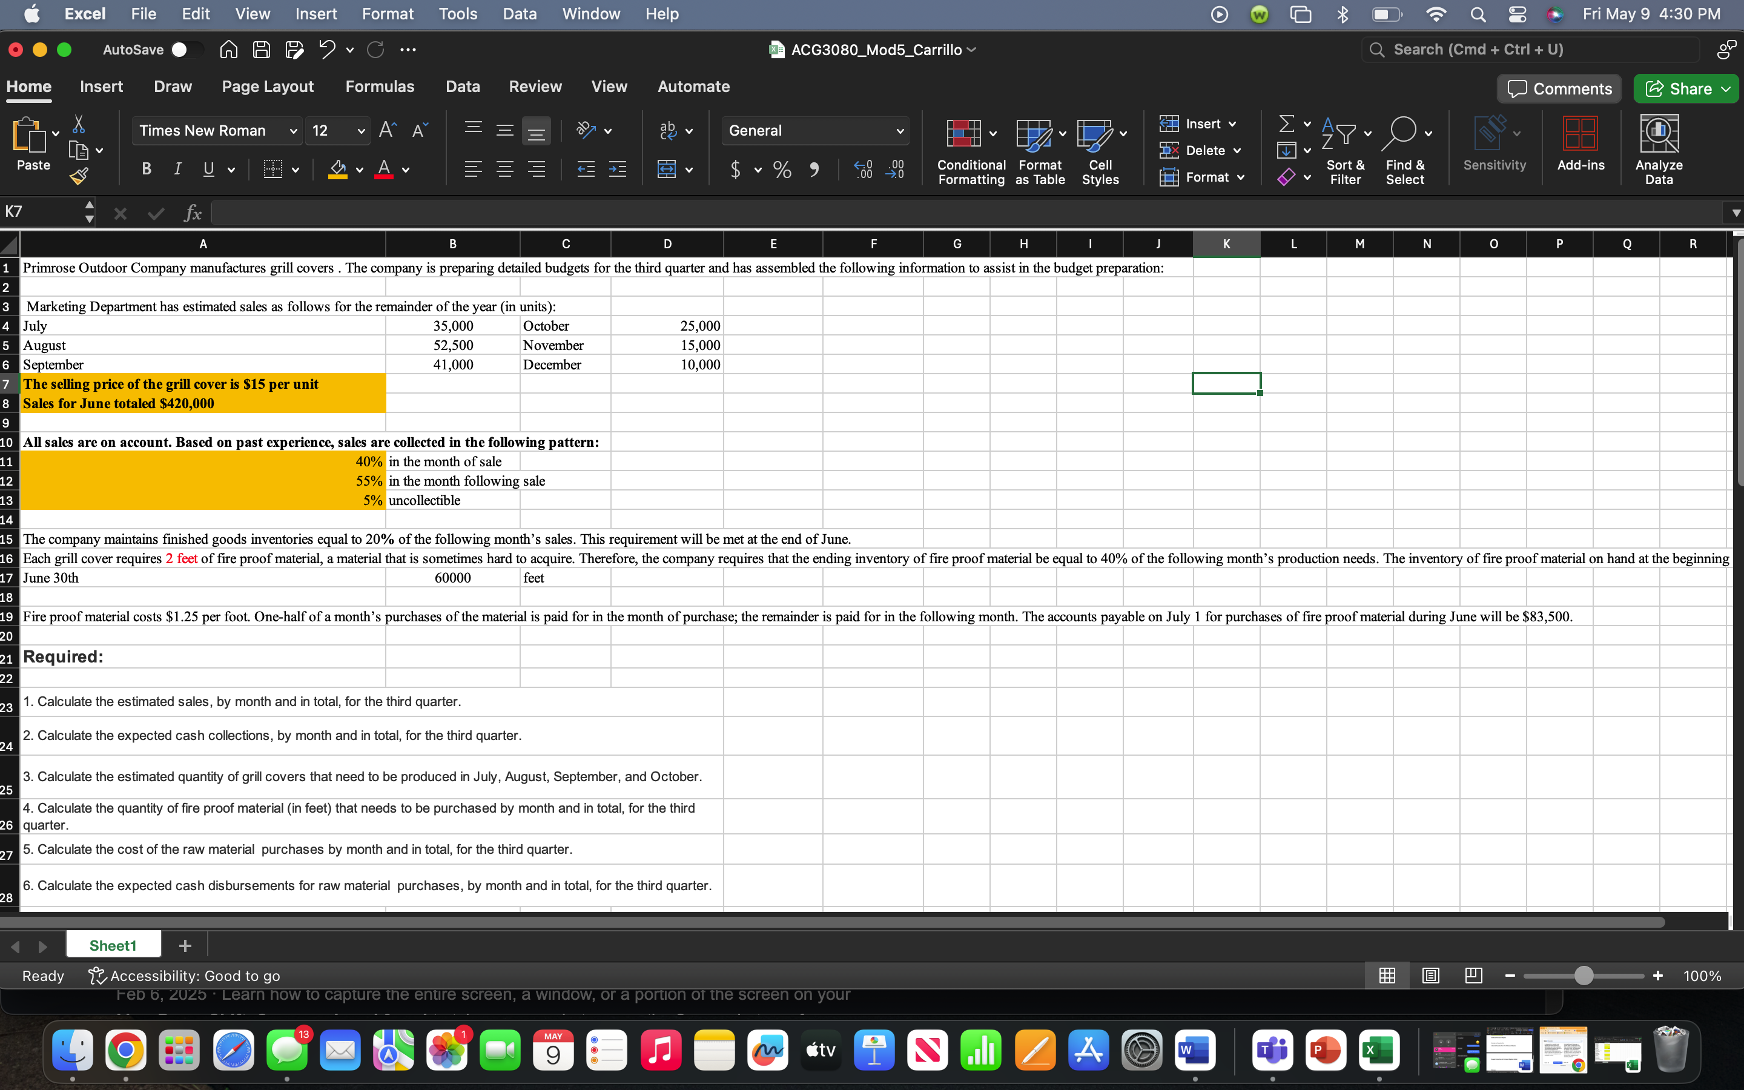Open the Data menu in the menu bar
This screenshot has height=1090, width=1744.
point(519,14)
